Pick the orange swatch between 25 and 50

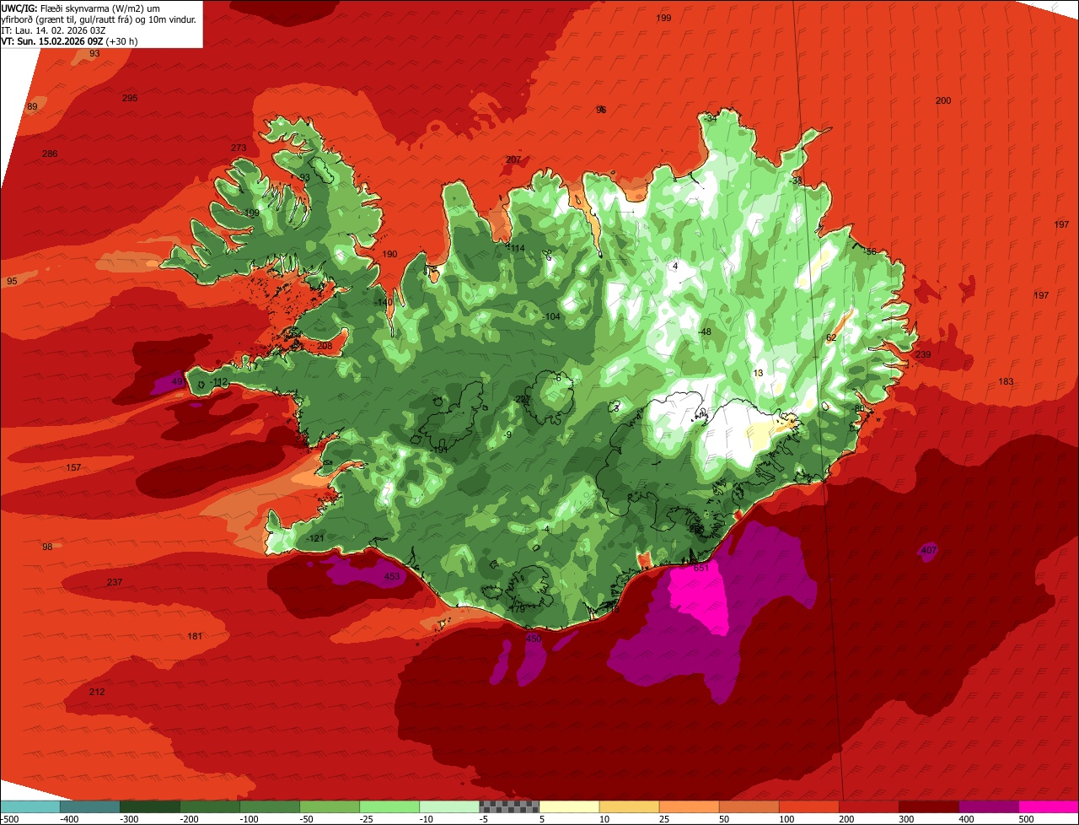pos(690,806)
